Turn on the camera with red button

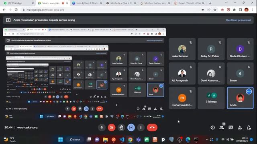(x=112, y=128)
